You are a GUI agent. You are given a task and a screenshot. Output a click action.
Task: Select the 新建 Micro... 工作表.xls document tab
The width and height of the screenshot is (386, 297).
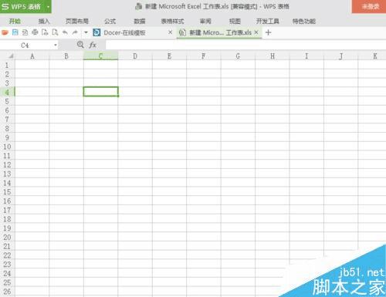pos(220,32)
